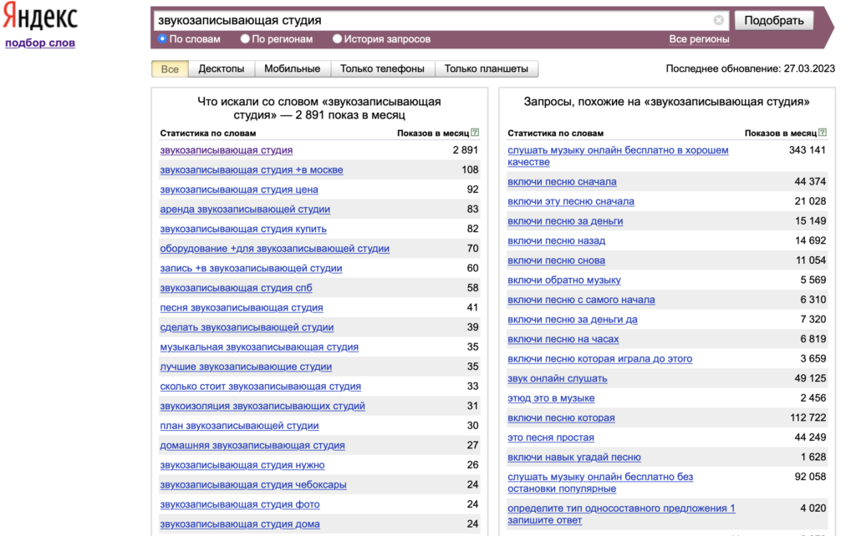
Task: Switch to the 'Мобильные' tab
Action: [x=292, y=68]
